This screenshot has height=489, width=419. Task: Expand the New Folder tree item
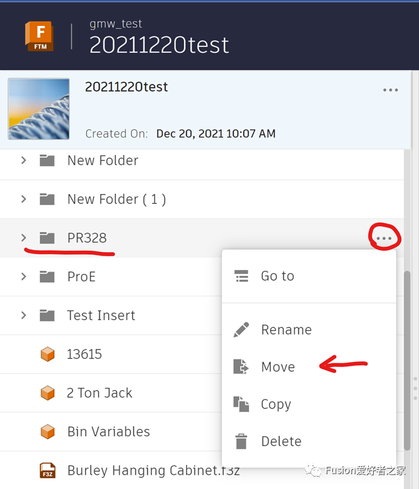24,161
